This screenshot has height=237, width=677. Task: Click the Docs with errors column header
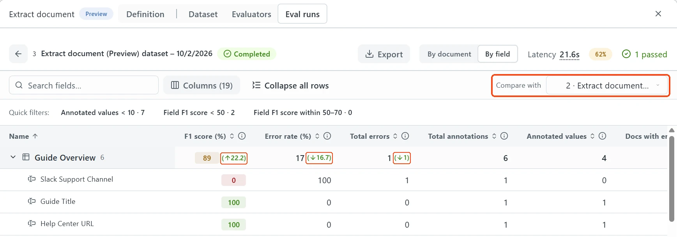point(646,136)
